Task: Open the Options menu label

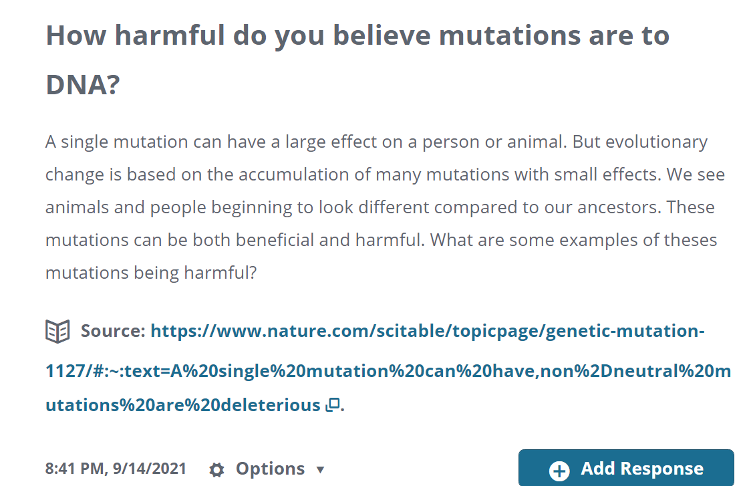Action: click(x=270, y=469)
